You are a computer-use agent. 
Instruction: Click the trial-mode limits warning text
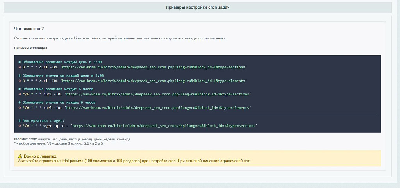[134, 161]
